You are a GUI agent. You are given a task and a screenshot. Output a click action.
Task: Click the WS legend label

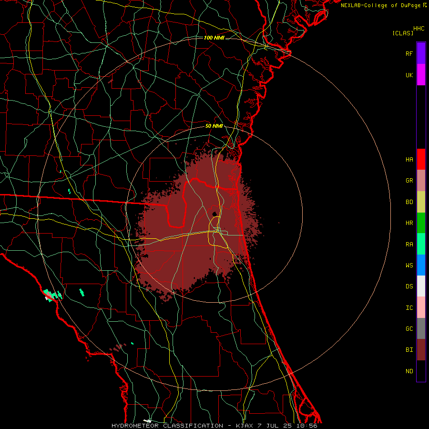[409, 265]
